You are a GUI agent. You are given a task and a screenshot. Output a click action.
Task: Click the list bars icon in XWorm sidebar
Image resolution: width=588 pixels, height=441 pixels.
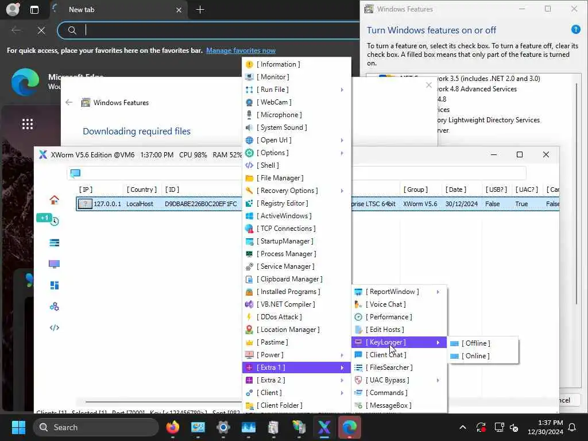tap(55, 243)
